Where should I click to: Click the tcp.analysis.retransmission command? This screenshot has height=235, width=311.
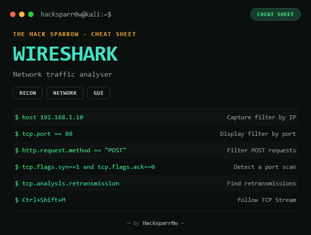[x=71, y=183]
